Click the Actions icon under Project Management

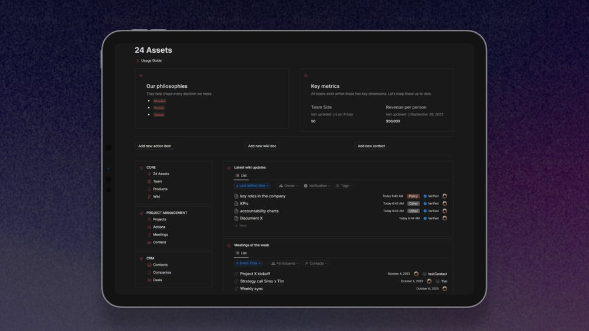tap(149, 227)
